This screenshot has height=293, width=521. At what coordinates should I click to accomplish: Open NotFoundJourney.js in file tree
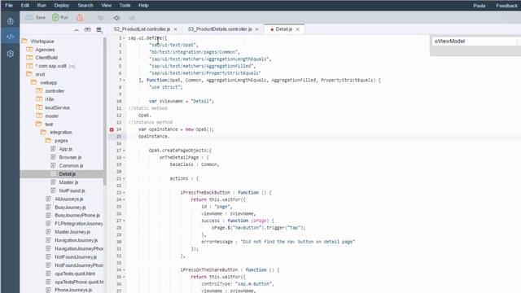pyautogui.click(x=76, y=257)
